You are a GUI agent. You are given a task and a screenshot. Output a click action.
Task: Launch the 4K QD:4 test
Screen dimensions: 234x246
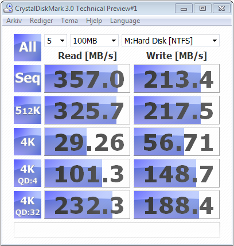click(x=28, y=173)
